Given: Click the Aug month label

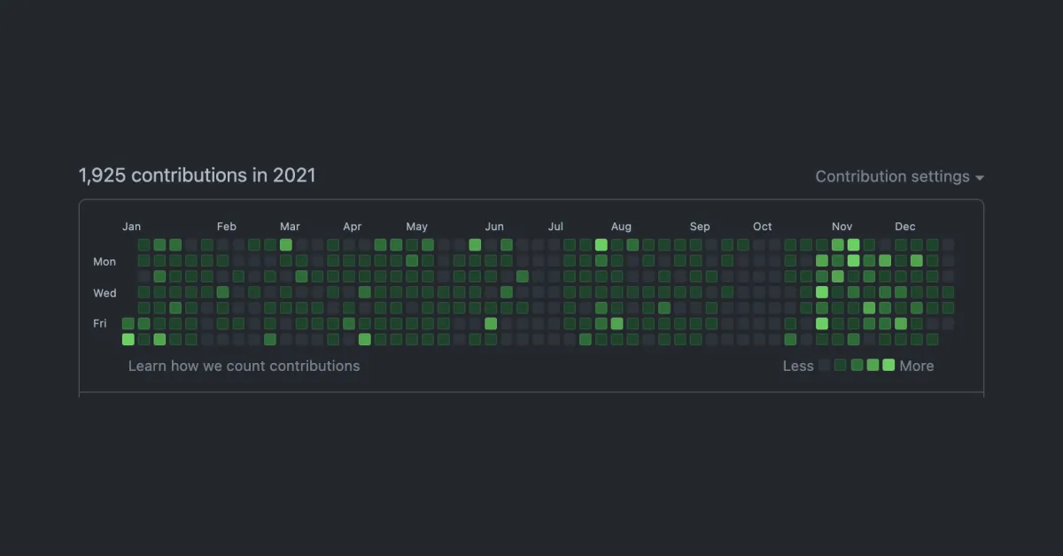Looking at the screenshot, I should click(x=621, y=227).
